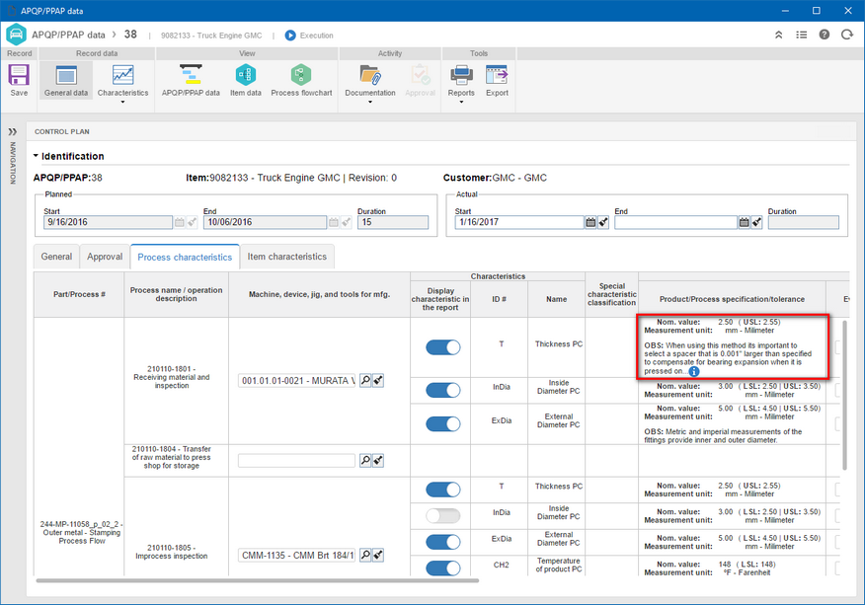Search machines for the Transfer of raw material row

coord(365,461)
